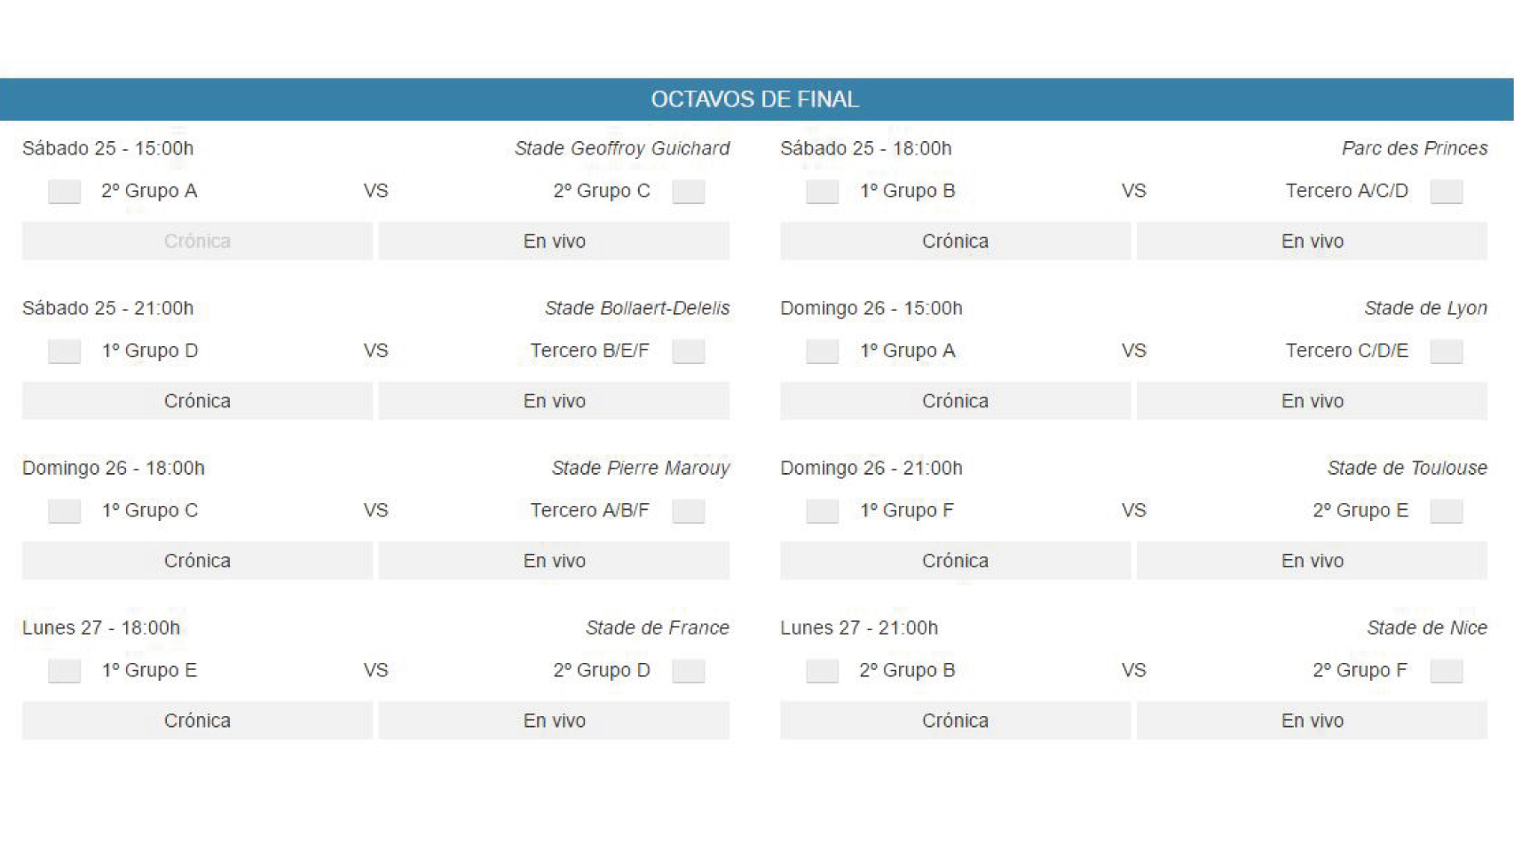Click flag placeholder beside 1º Grupo E
This screenshot has width=1514, height=852.
(x=64, y=671)
